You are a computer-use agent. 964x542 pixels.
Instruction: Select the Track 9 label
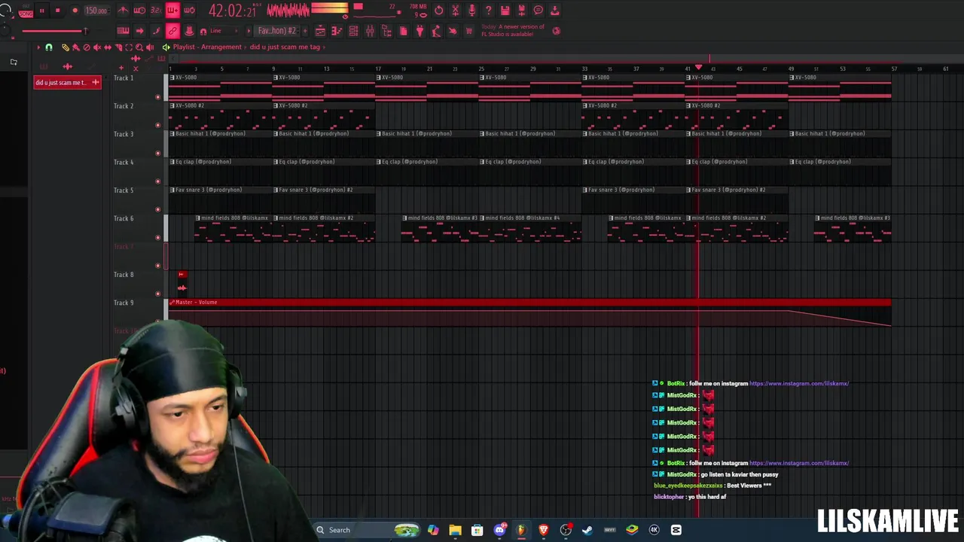click(124, 303)
